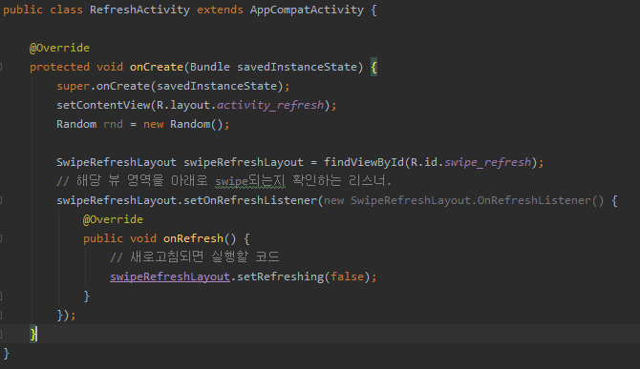The image size is (640, 369).
Task: Click the SwipeRefreshLayout type starting the declaration line
Action: [x=117, y=162]
